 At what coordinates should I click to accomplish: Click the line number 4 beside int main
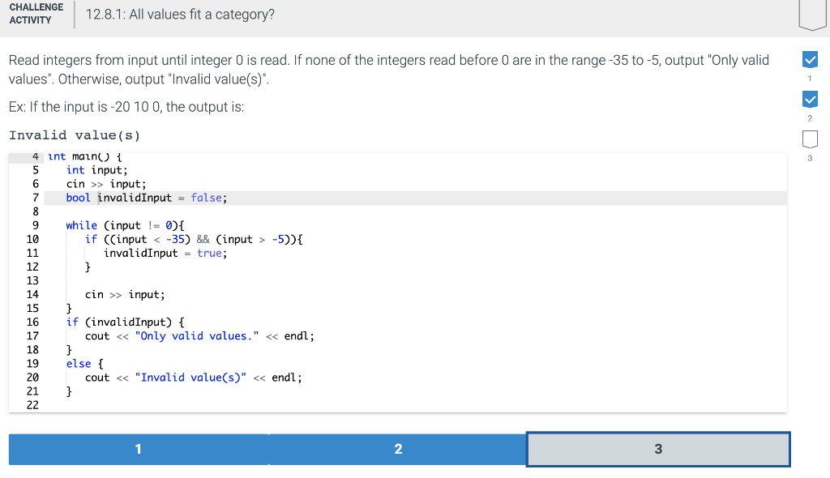tap(35, 156)
